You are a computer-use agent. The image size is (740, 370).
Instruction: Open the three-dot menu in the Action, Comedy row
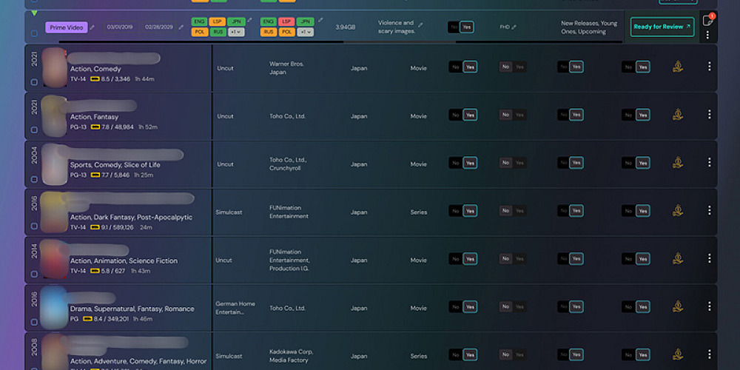[709, 67]
